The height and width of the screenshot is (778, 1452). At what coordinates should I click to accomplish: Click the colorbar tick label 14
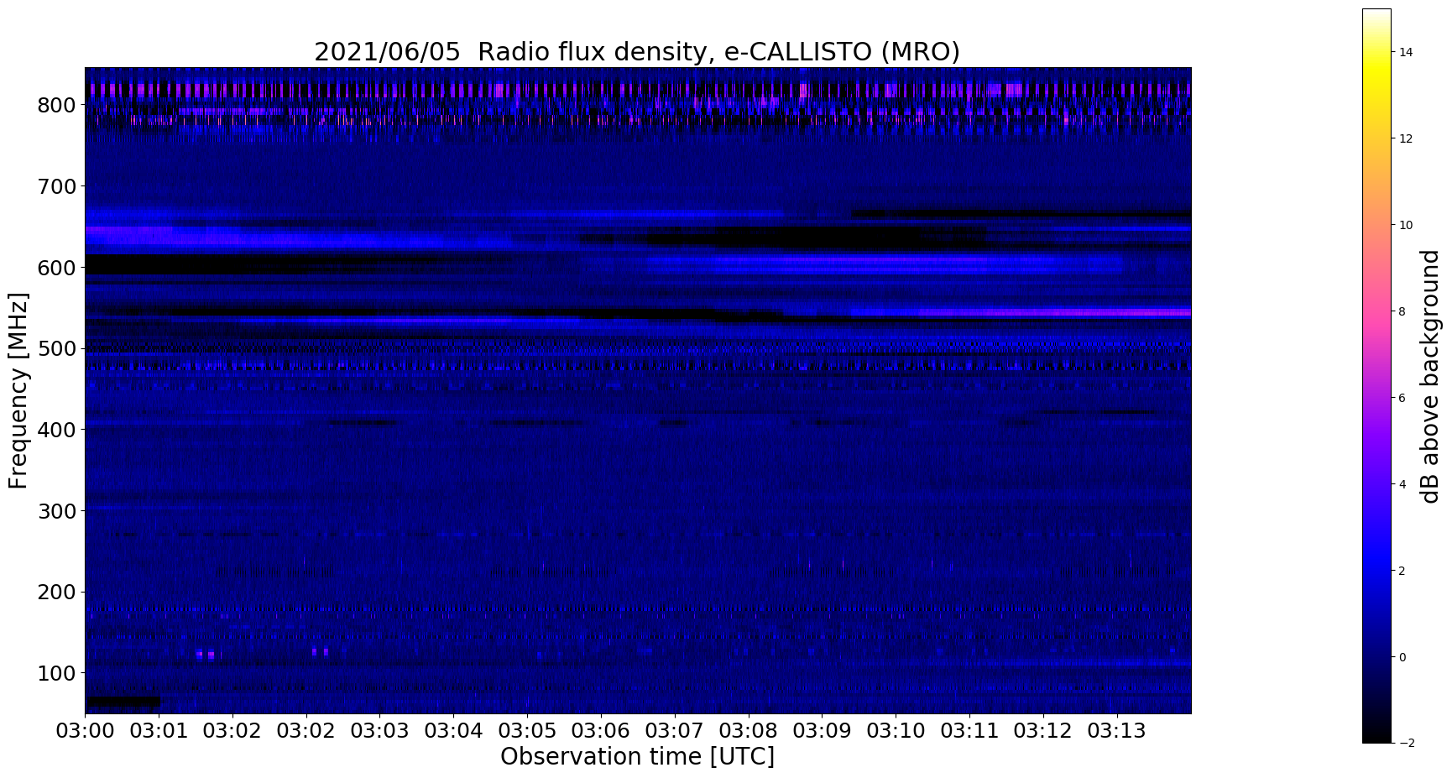[1406, 52]
